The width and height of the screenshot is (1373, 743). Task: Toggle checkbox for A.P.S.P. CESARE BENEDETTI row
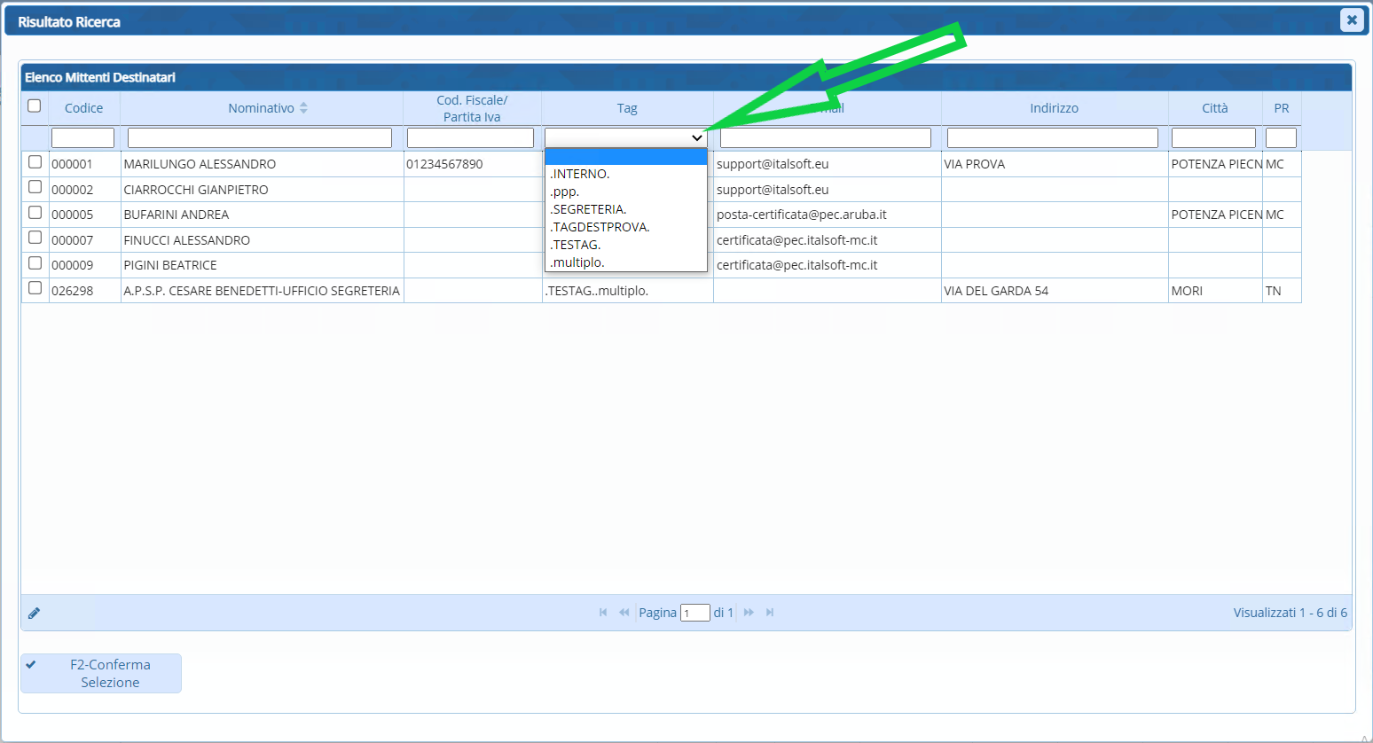(x=35, y=288)
